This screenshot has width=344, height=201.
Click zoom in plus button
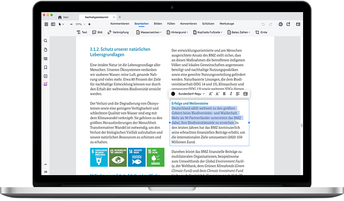pyautogui.click(x=89, y=24)
